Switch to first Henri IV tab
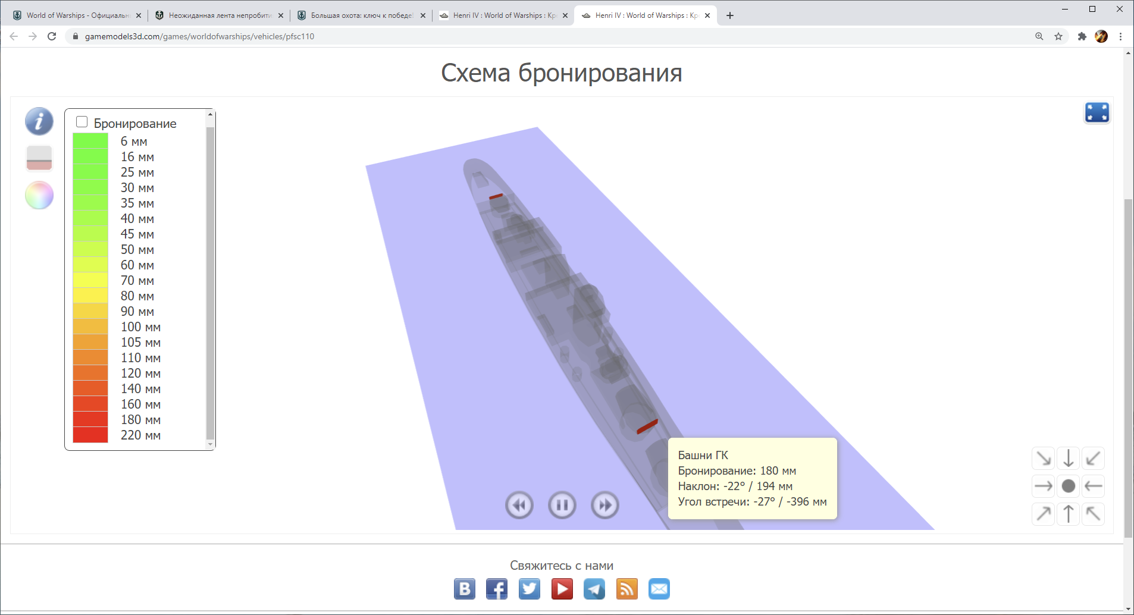This screenshot has width=1134, height=615. pos(503,15)
